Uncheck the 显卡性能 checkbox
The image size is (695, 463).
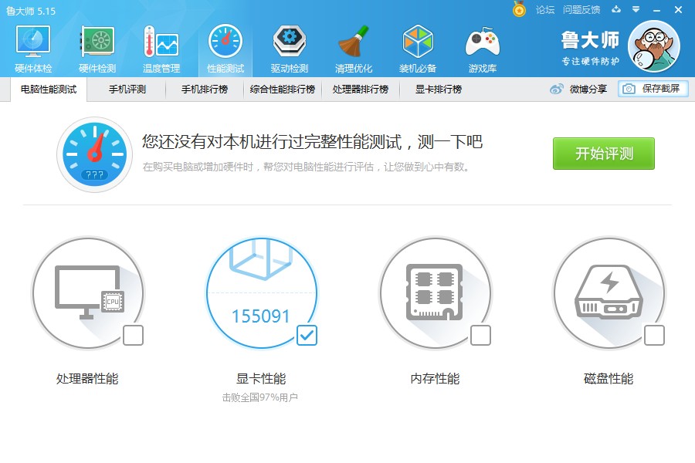[307, 336]
